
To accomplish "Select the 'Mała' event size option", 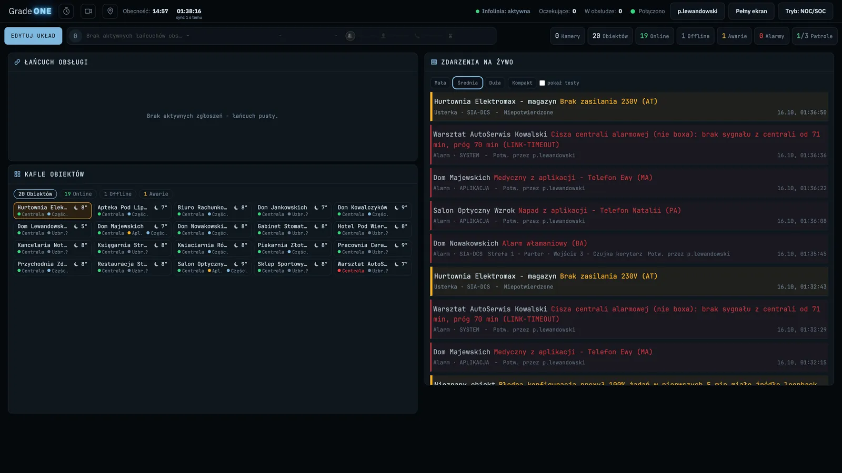I will 440,83.
